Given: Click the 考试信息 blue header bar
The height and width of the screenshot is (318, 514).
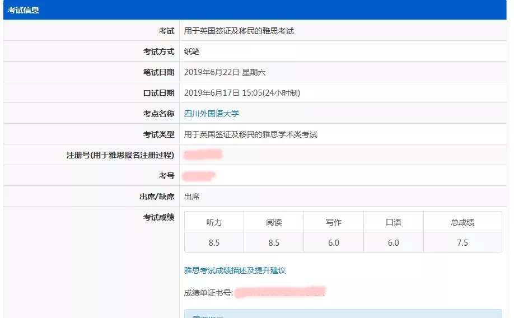Looking at the screenshot, I should 255,10.
